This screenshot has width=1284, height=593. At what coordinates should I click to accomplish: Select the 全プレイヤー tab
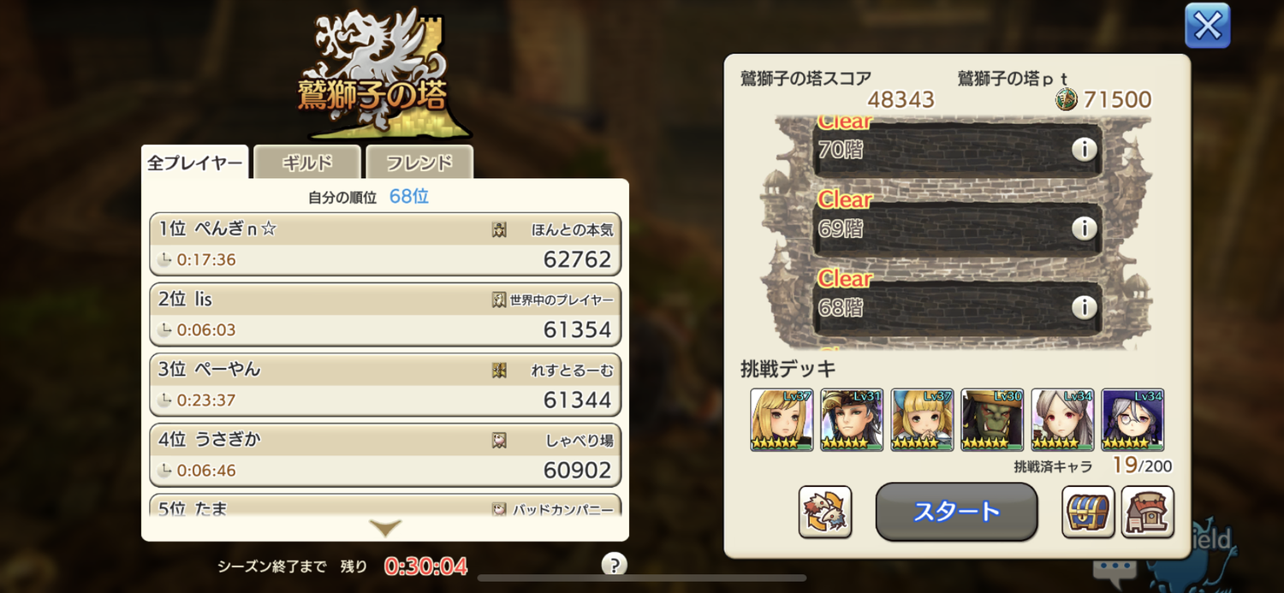(x=195, y=162)
